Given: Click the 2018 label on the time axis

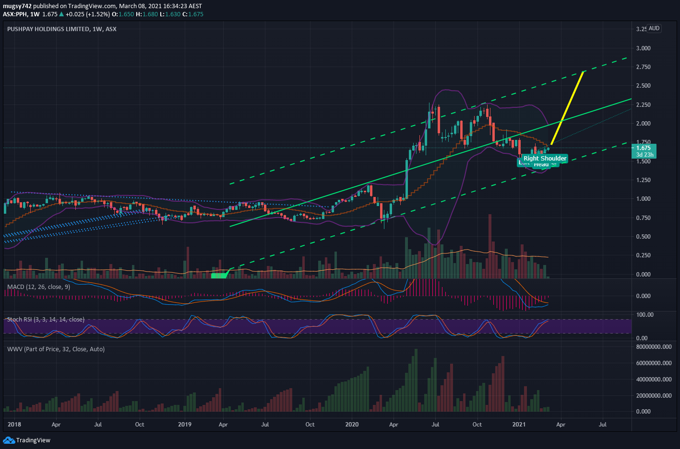Looking at the screenshot, I should point(14,424).
